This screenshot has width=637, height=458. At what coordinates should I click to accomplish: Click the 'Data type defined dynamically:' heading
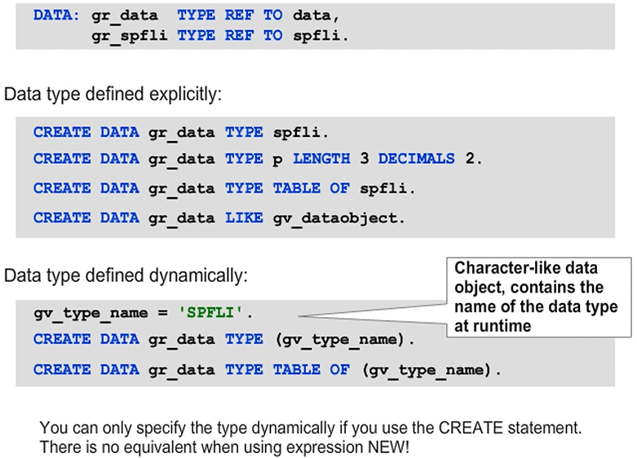coord(123,275)
